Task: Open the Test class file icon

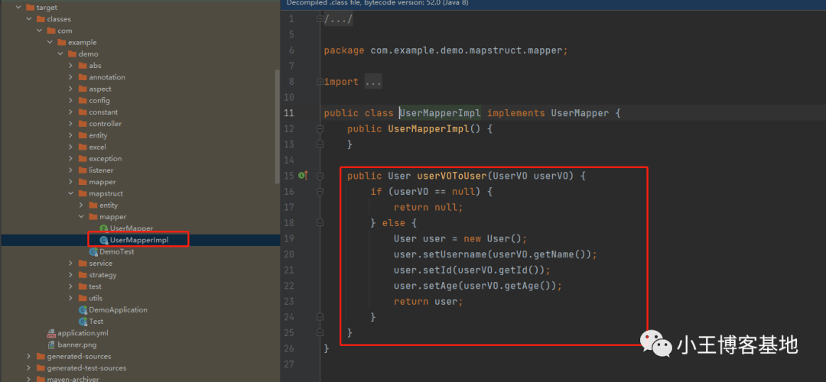Action: [83, 322]
